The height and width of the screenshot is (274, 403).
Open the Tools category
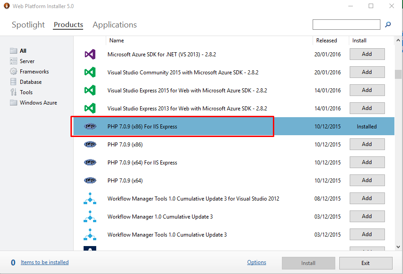[26, 92]
